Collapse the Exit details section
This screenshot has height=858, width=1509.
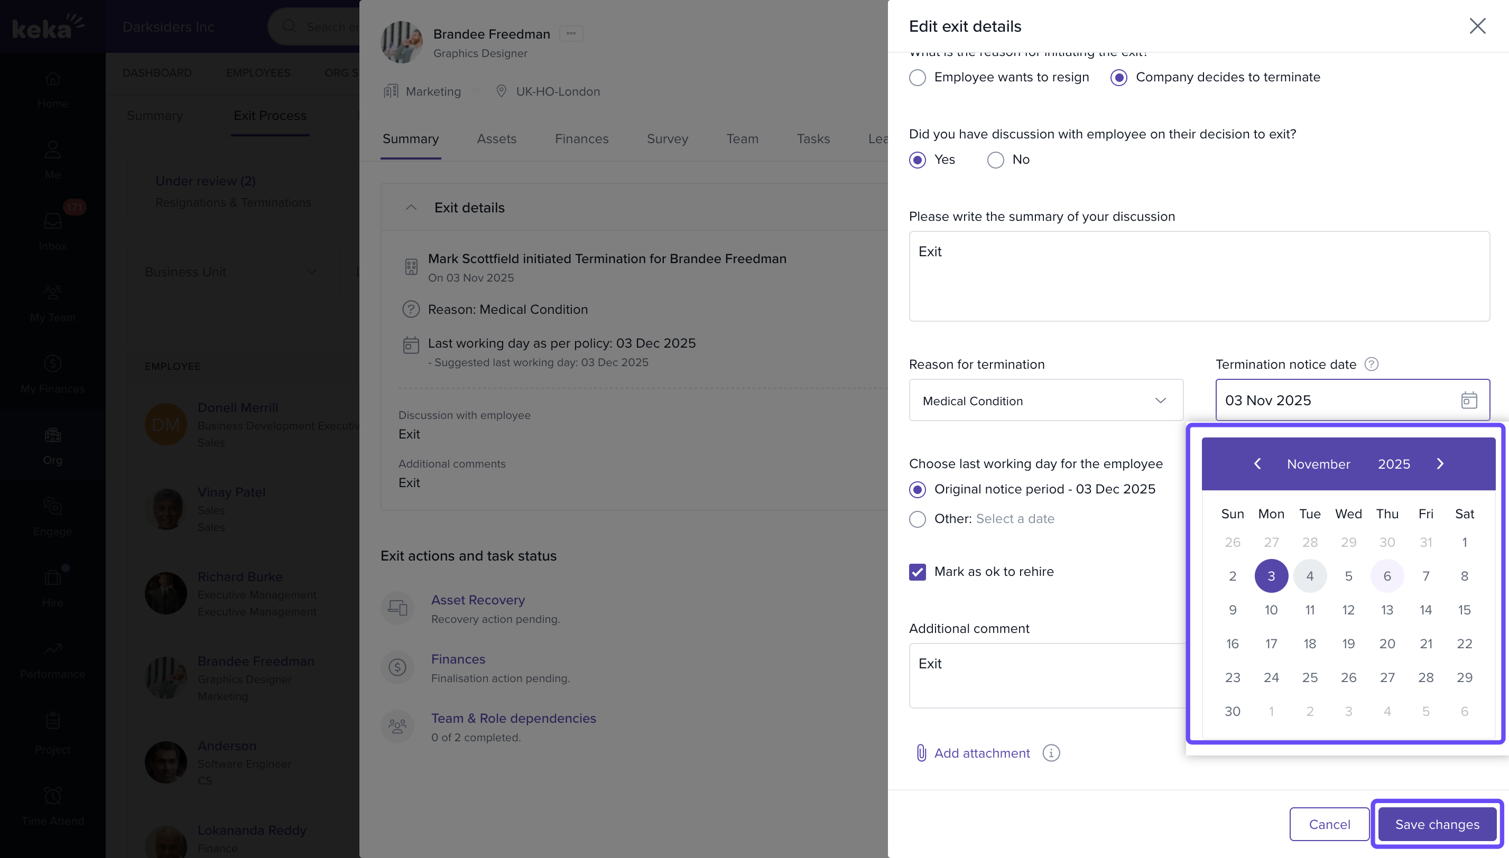pyautogui.click(x=411, y=208)
